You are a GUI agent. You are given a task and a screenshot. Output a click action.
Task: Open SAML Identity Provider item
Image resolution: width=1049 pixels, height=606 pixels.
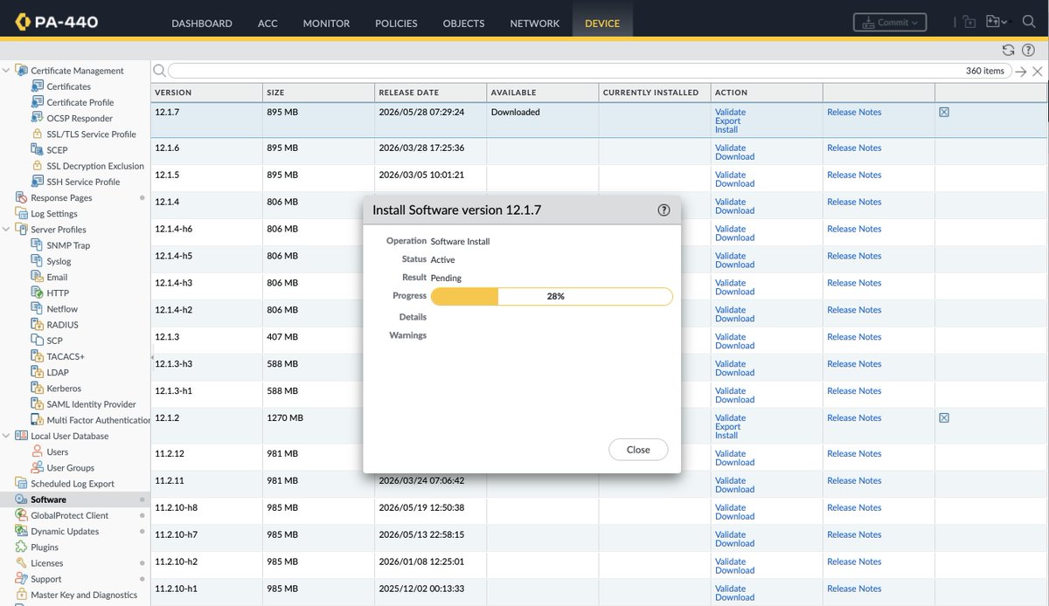pyautogui.click(x=91, y=404)
